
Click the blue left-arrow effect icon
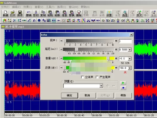pyautogui.click(x=59, y=21)
